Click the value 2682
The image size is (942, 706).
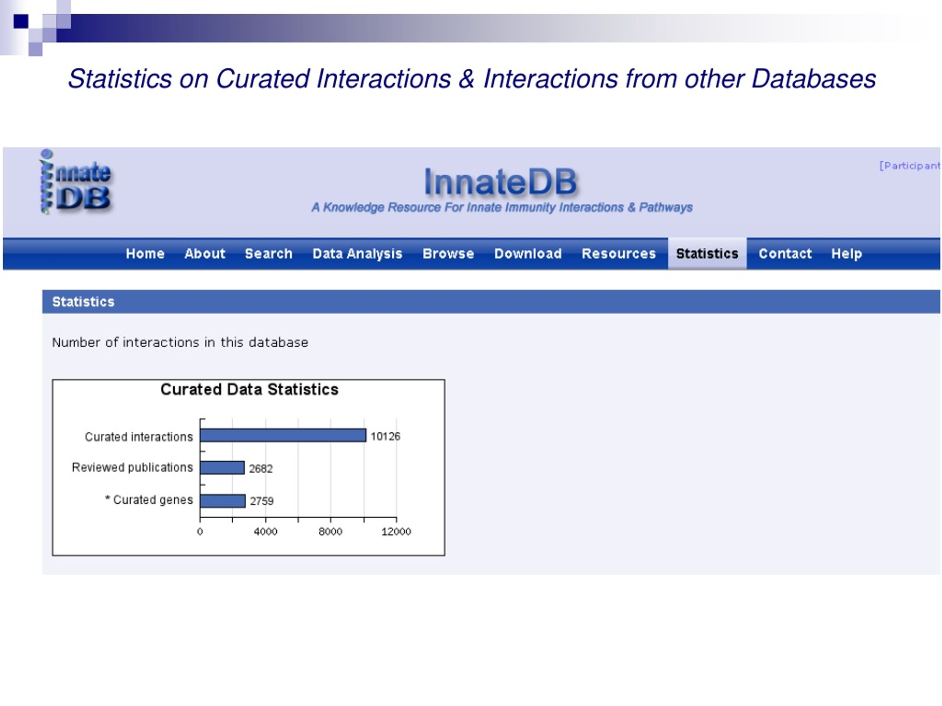[x=261, y=469]
